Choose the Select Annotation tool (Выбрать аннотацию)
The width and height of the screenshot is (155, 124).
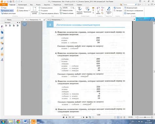point(8,13)
